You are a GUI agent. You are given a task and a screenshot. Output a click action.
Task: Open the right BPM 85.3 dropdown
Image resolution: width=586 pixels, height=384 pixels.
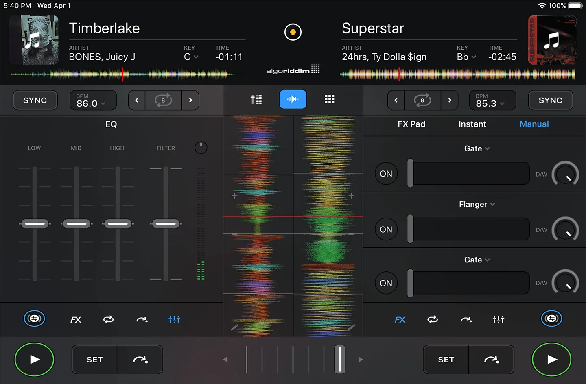(x=493, y=100)
